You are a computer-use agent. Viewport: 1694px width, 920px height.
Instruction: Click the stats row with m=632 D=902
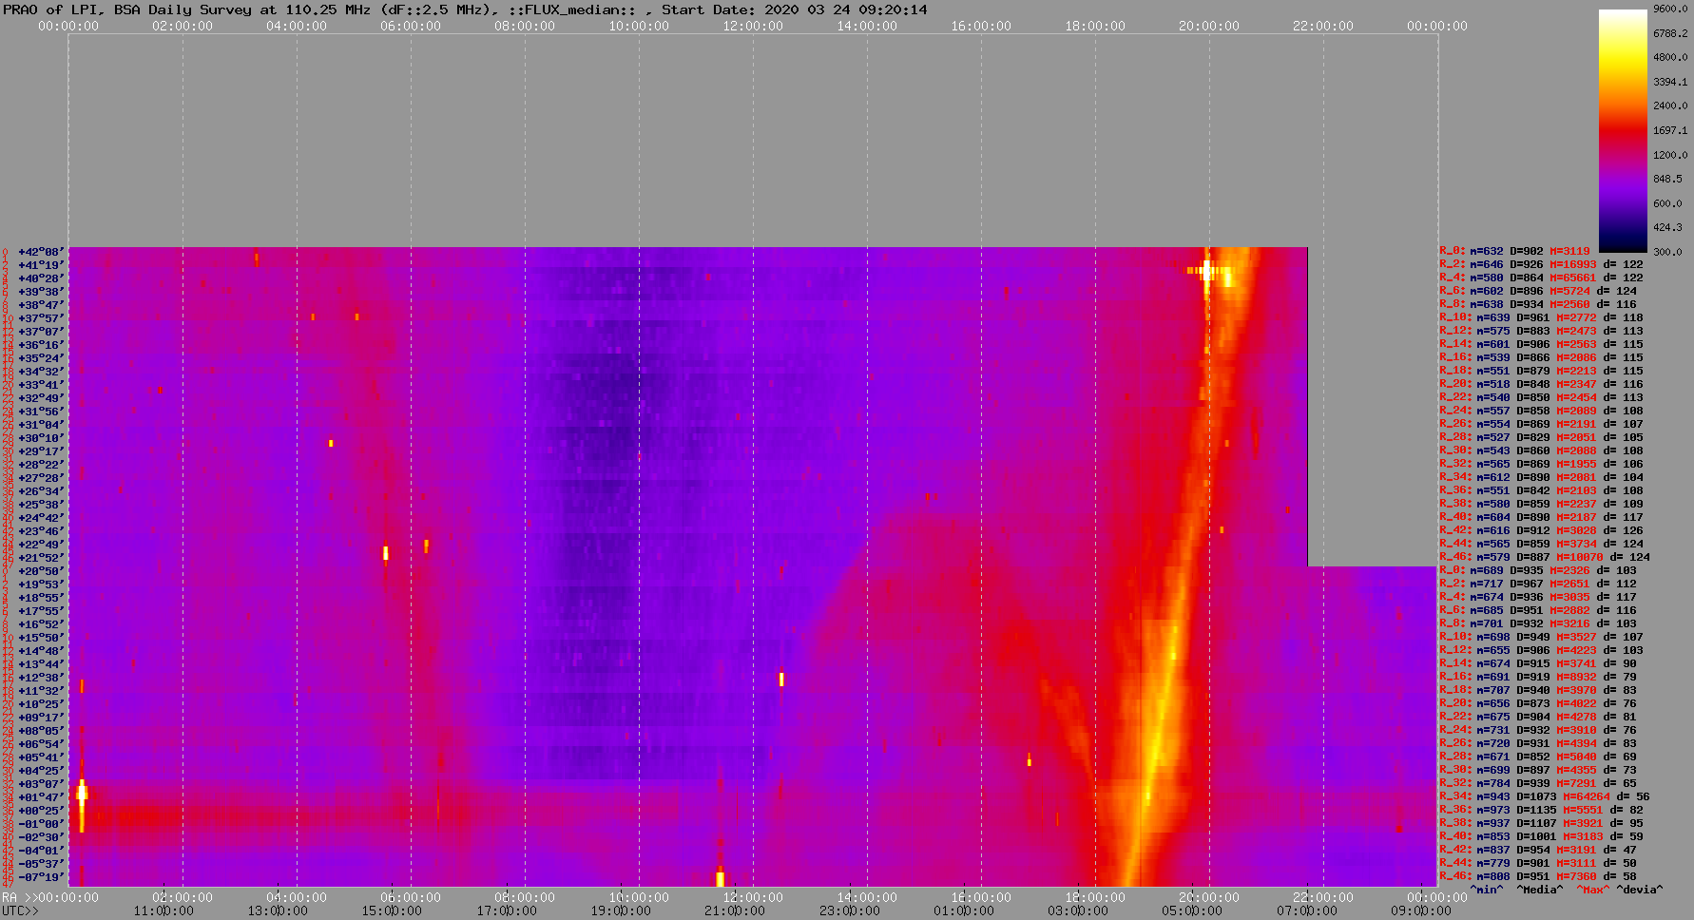[1514, 252]
